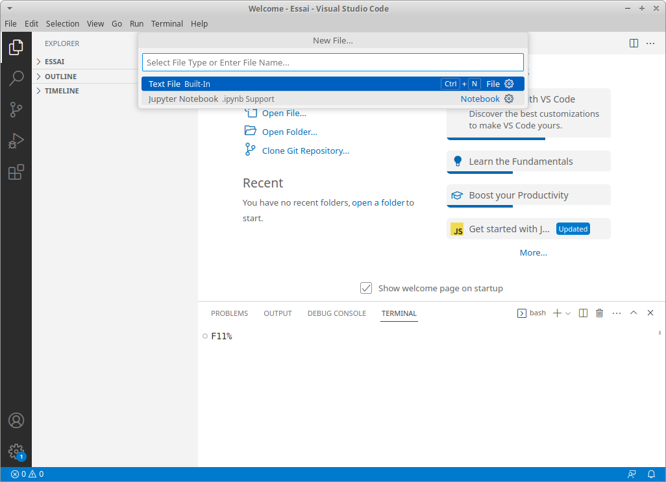Click graduation cap icon of Boost your Productivity
The height and width of the screenshot is (482, 666).
click(x=457, y=195)
